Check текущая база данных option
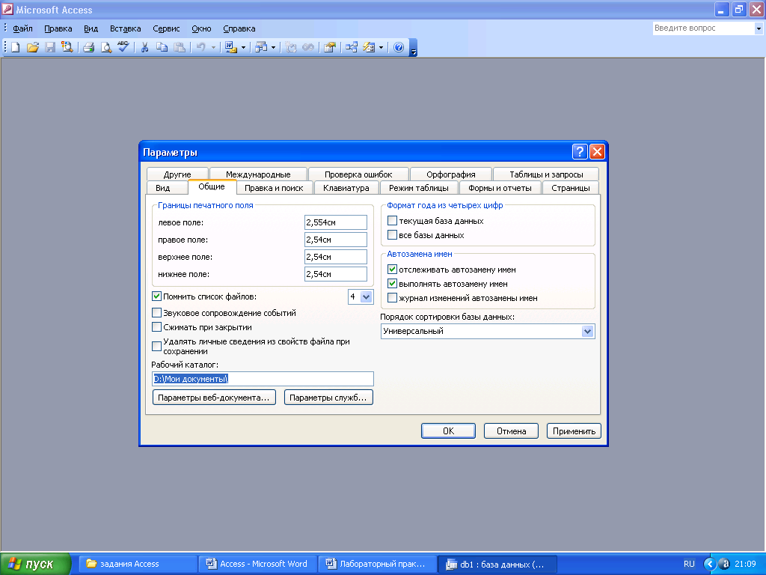Viewport: 766px width, 575px height. click(392, 221)
